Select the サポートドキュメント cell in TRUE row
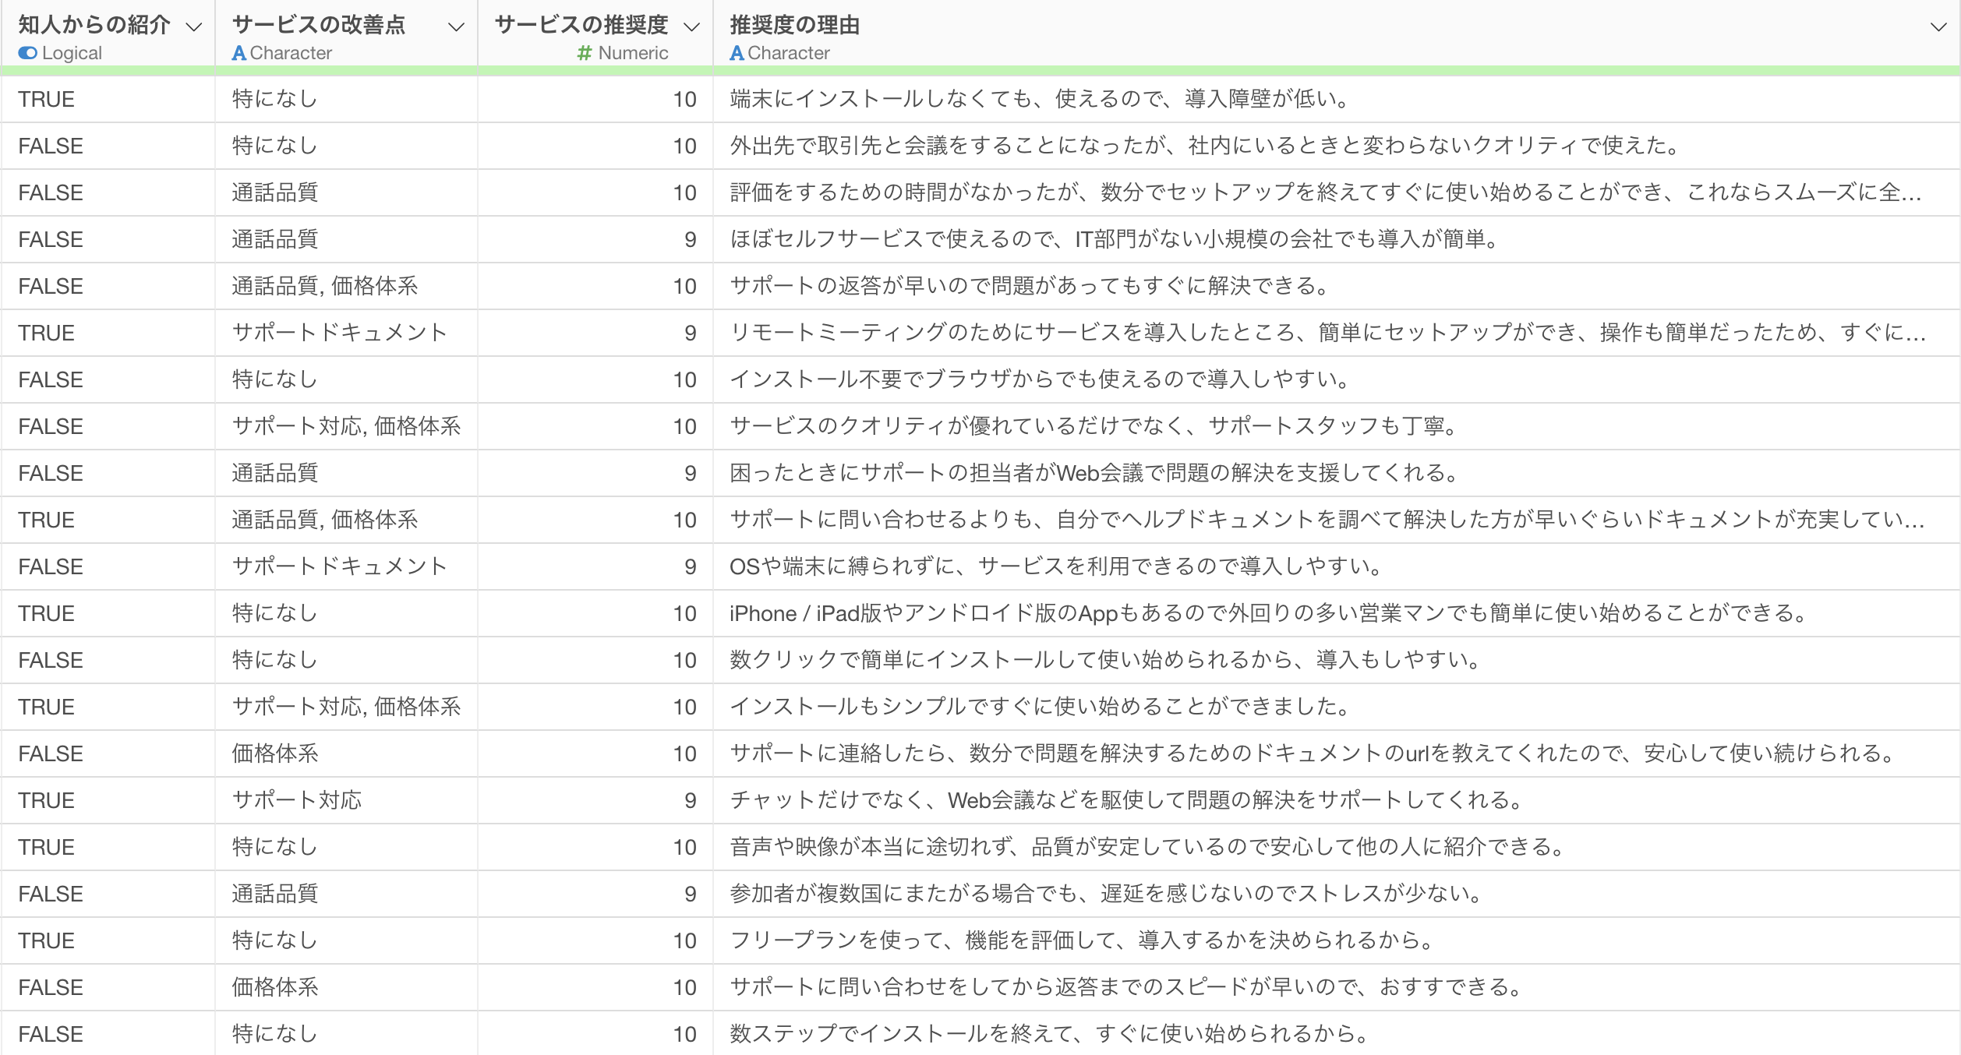Screen dimensions: 1961x1055 point(339,333)
